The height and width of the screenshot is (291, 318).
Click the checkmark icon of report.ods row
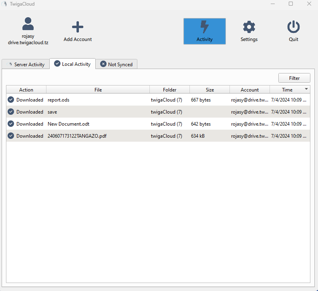tap(11, 100)
